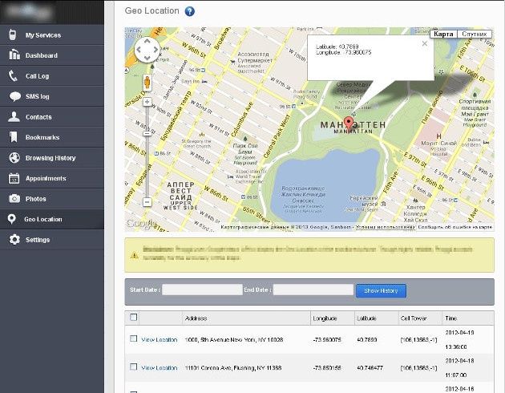Click the Browsing History globe icon
The height and width of the screenshot is (393, 505).
(x=14, y=157)
